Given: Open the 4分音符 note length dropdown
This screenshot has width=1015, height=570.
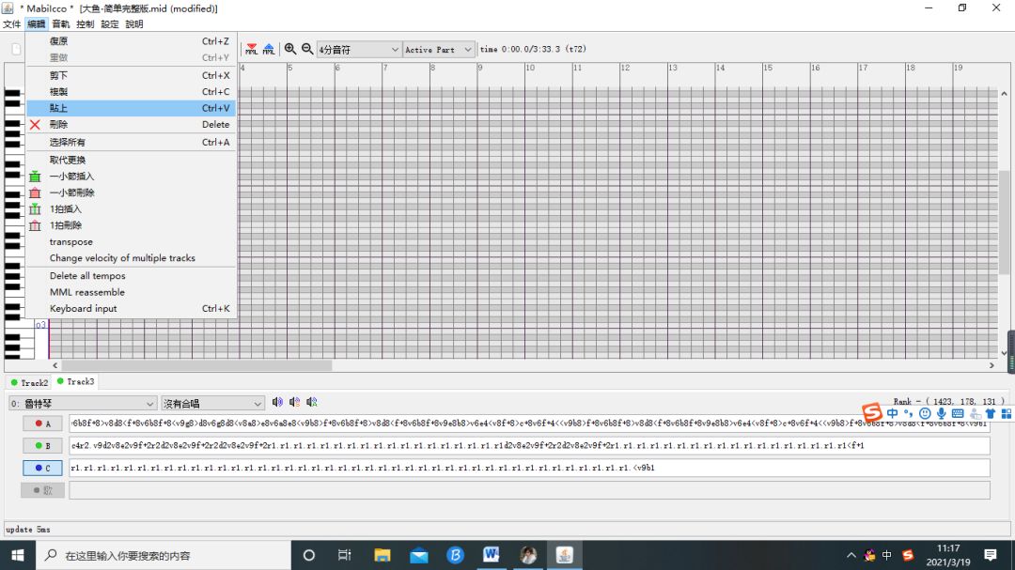Looking at the screenshot, I should click(358, 50).
